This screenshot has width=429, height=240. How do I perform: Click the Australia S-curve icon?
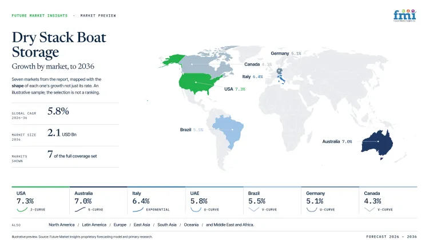(x=80, y=209)
